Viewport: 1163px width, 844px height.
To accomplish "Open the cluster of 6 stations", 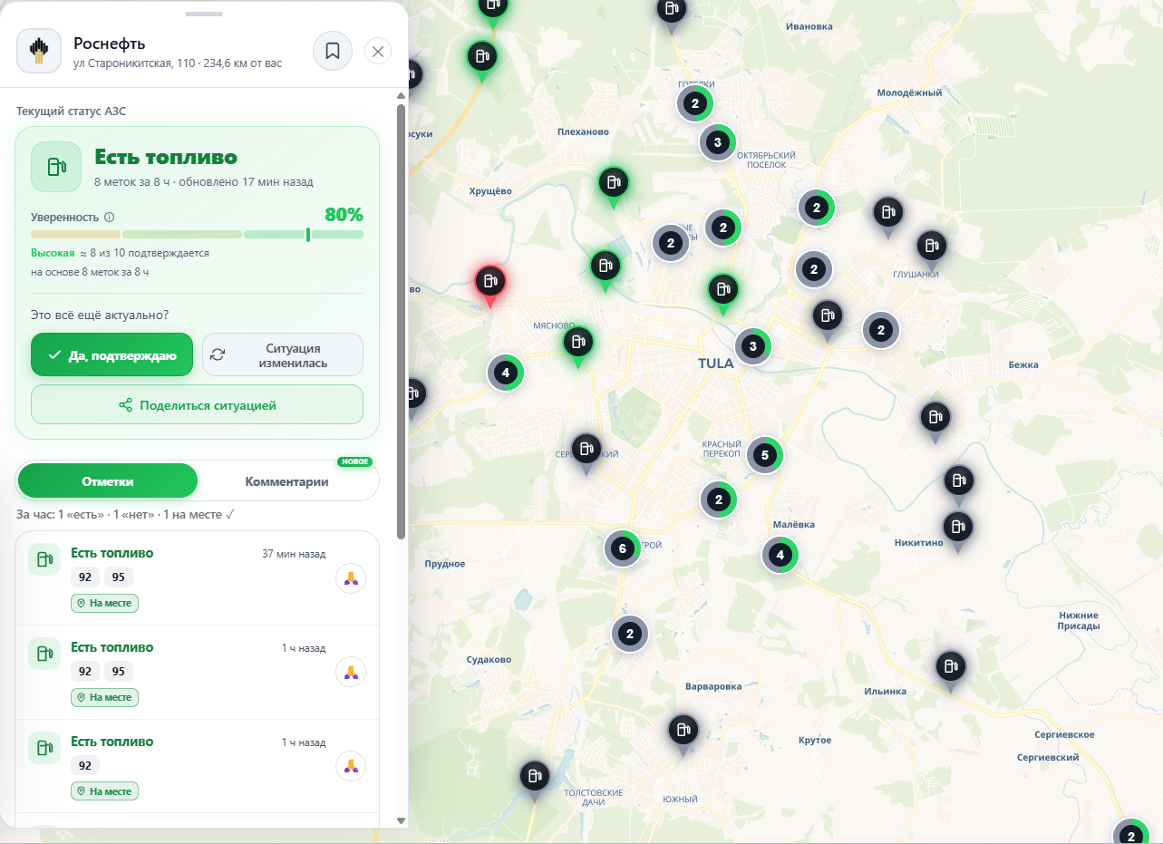I will [x=622, y=548].
